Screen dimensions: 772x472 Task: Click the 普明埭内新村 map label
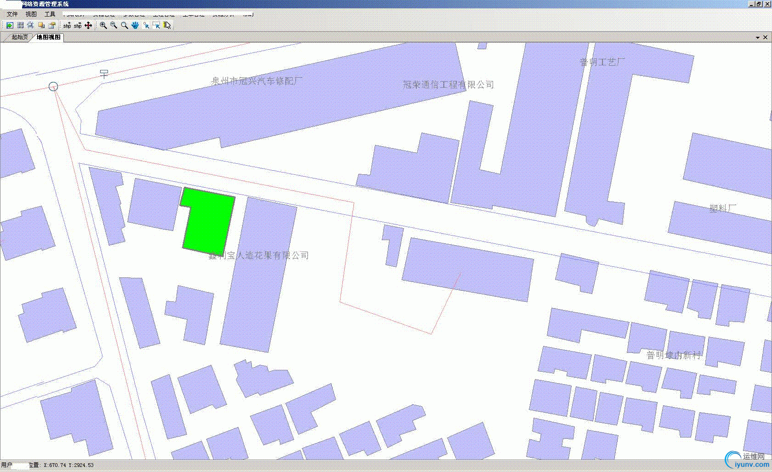point(674,355)
